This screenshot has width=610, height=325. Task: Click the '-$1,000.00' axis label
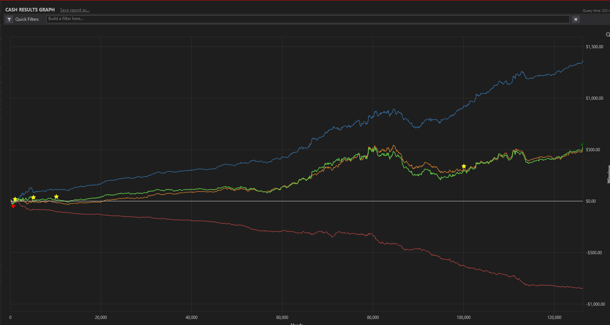click(595, 304)
